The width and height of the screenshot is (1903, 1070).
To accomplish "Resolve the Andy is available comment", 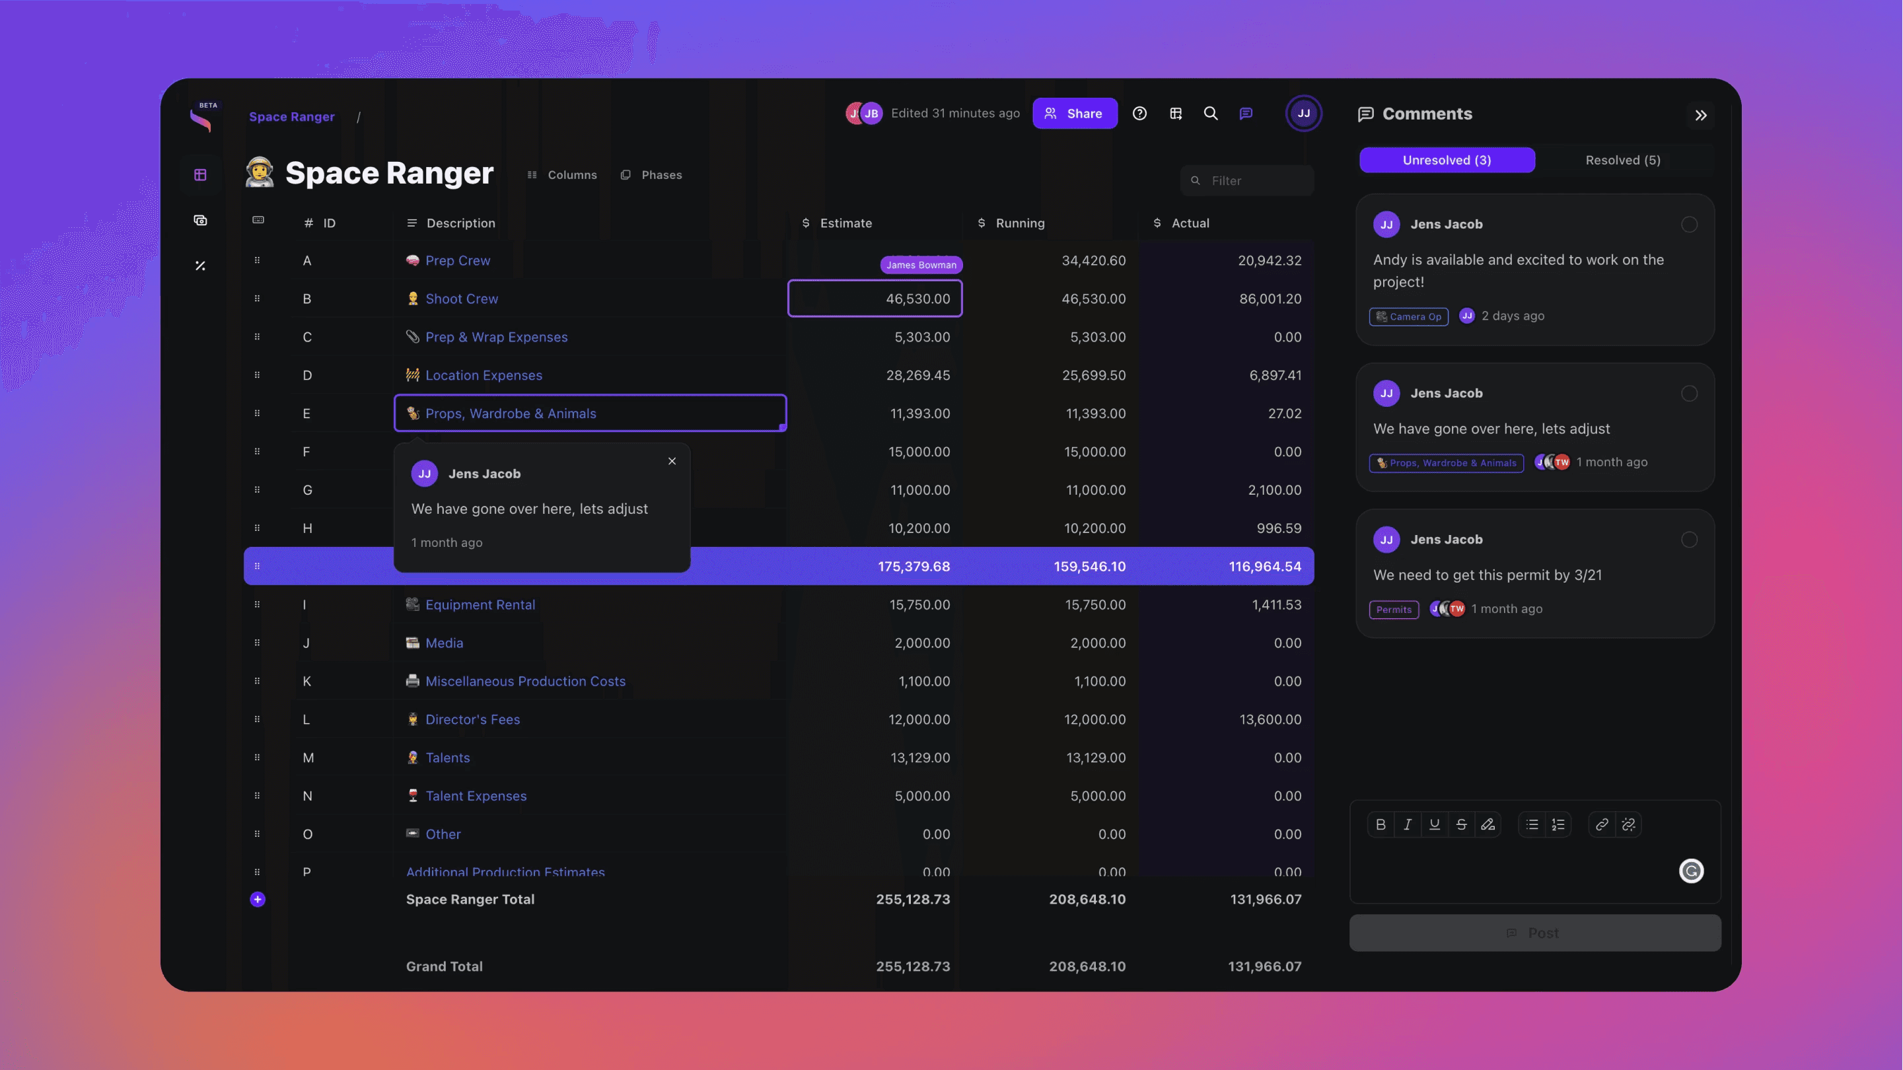I will (1689, 224).
